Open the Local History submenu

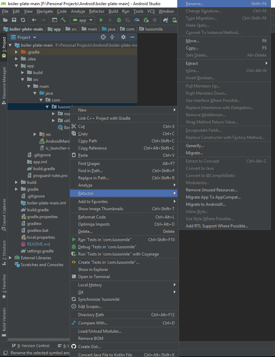coord(124,285)
